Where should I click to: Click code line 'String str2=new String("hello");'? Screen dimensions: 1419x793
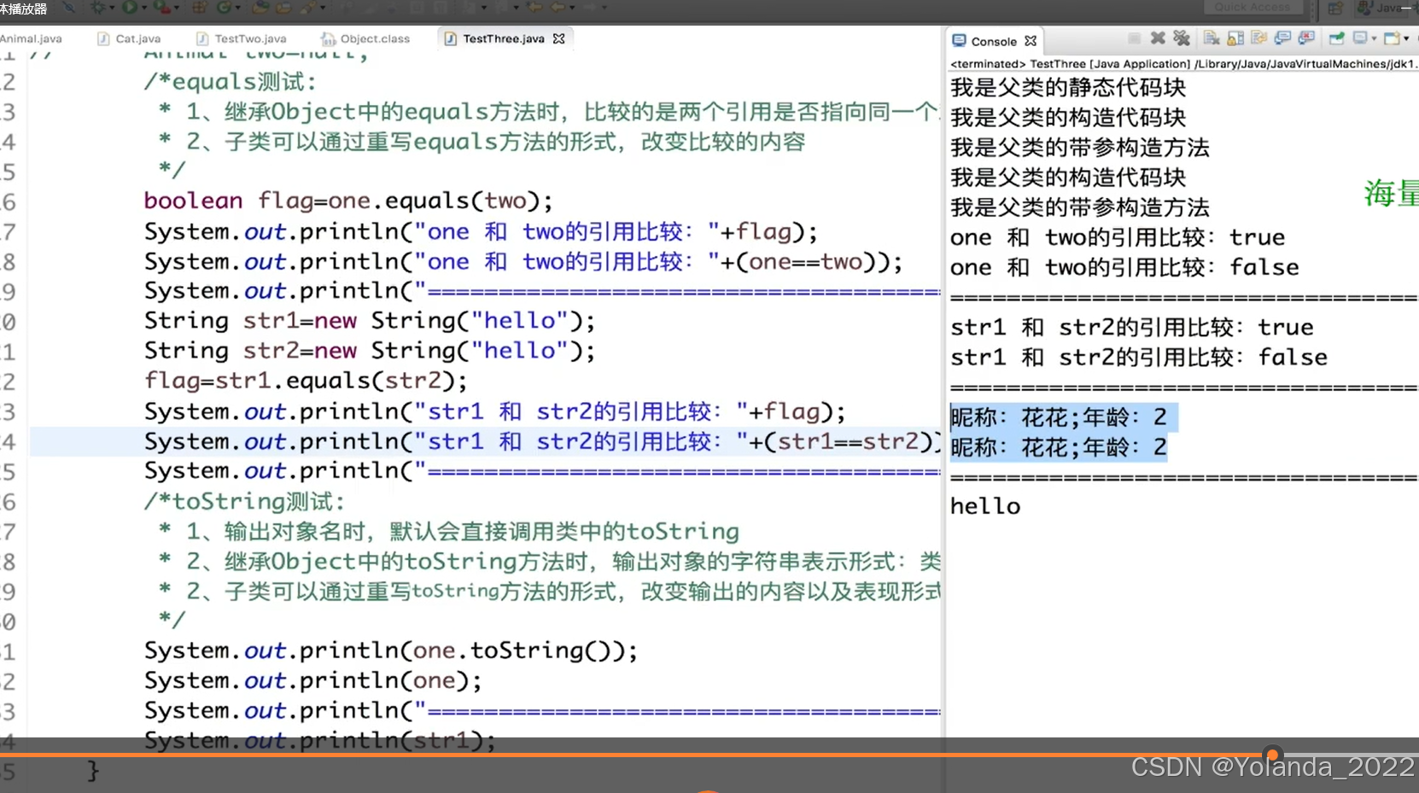370,351
